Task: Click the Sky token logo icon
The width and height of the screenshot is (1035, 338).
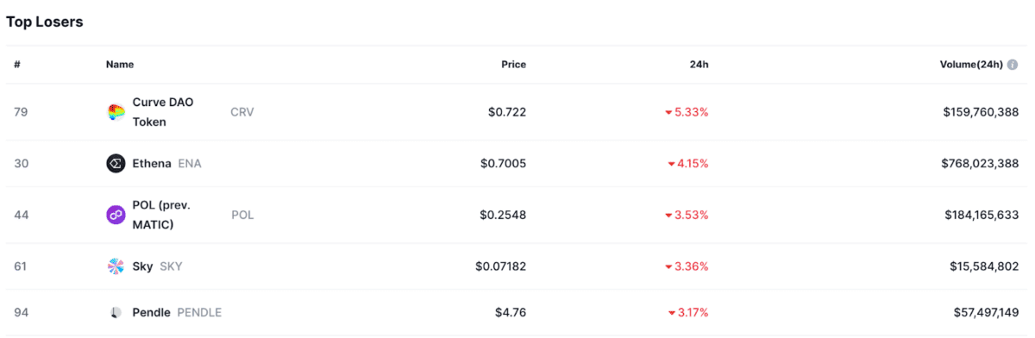Action: click(x=116, y=266)
